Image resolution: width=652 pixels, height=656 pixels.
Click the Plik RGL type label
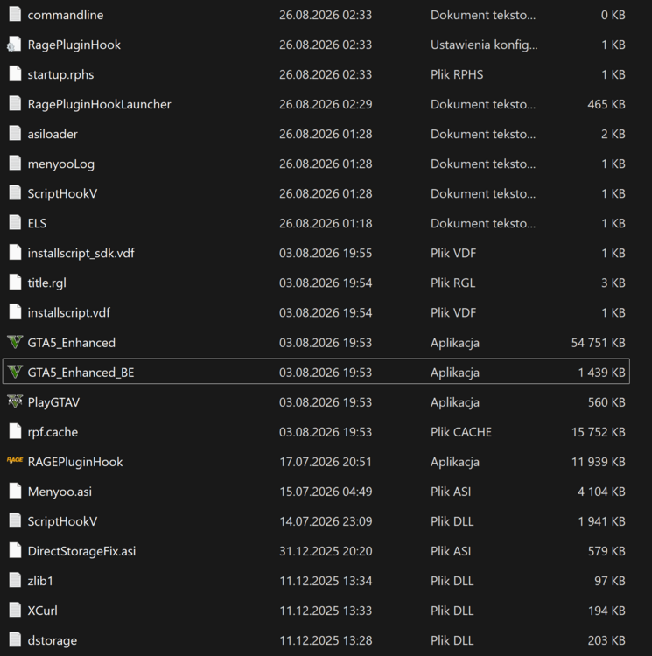tap(453, 283)
